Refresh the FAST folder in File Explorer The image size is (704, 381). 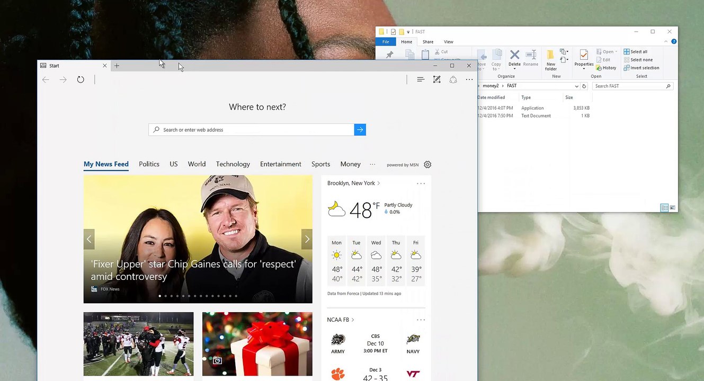point(584,86)
